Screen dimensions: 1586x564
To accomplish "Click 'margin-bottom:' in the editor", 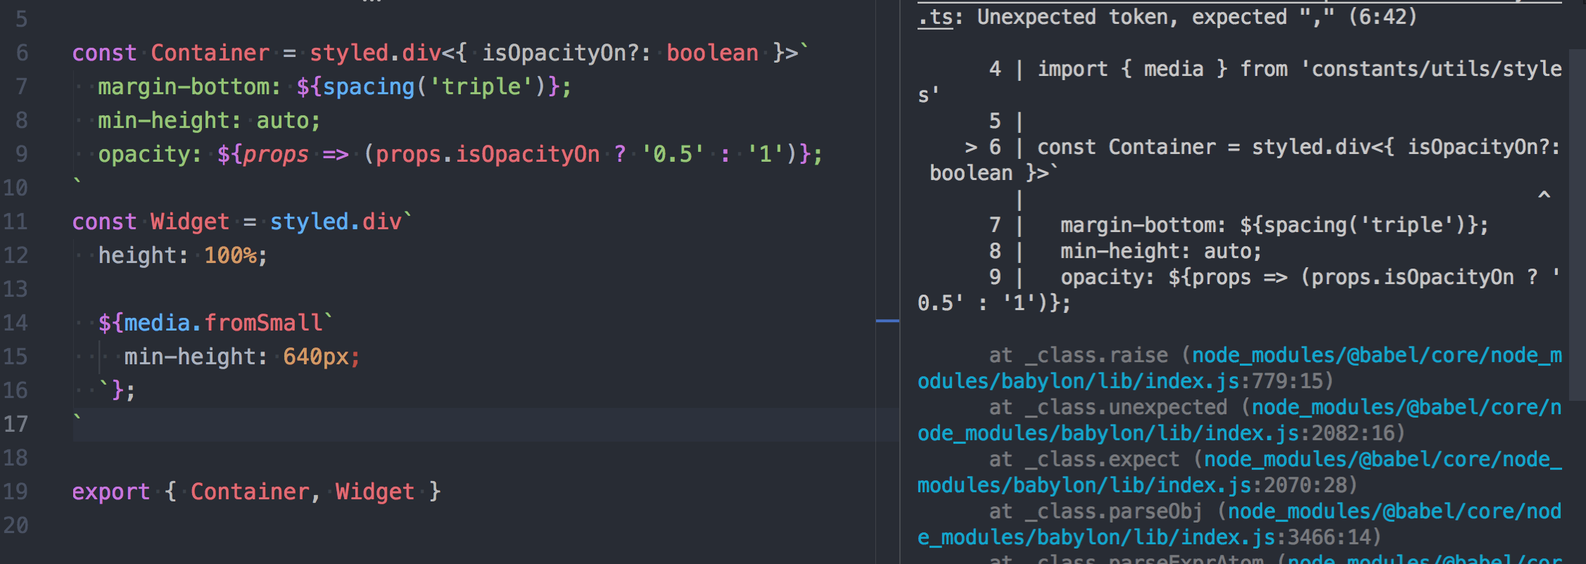I will [x=189, y=86].
